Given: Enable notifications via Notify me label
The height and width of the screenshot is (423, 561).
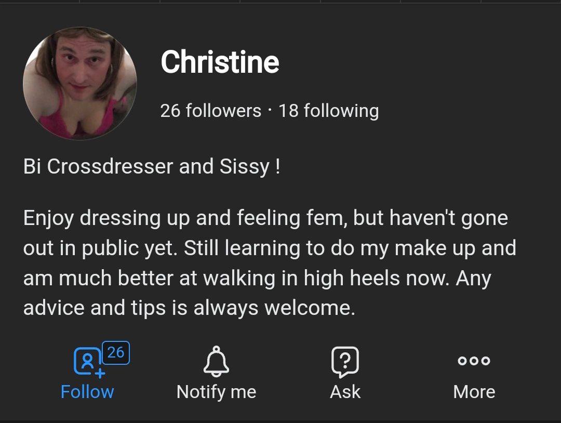Looking at the screenshot, I should (217, 392).
